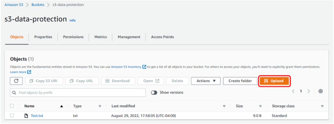Check the Test.txt row checkbox
This screenshot has width=334, height=124.
12,115
